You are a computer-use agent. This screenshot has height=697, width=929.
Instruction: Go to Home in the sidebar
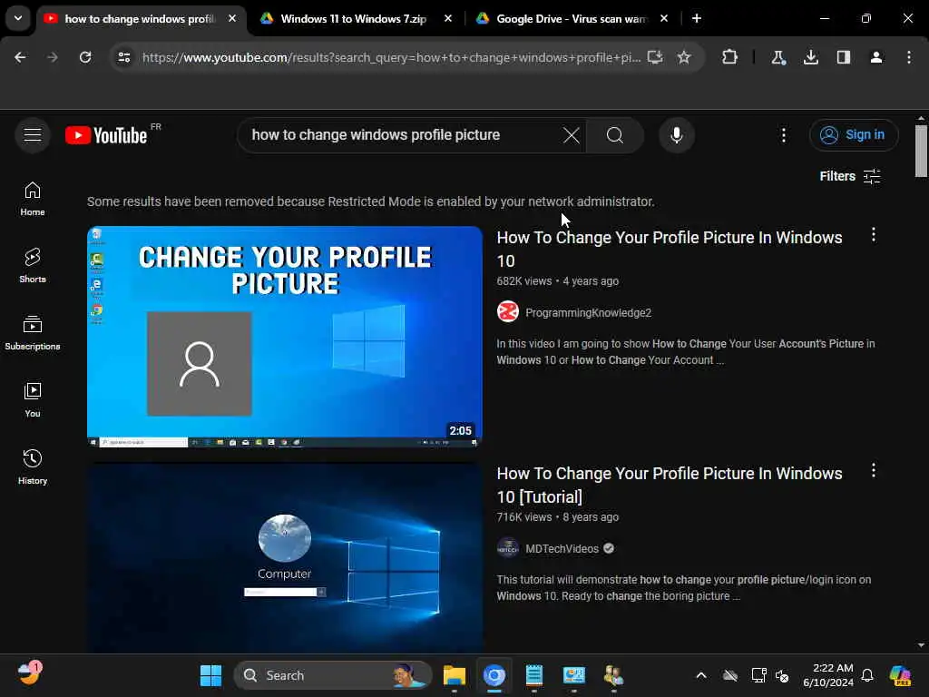pos(33,199)
